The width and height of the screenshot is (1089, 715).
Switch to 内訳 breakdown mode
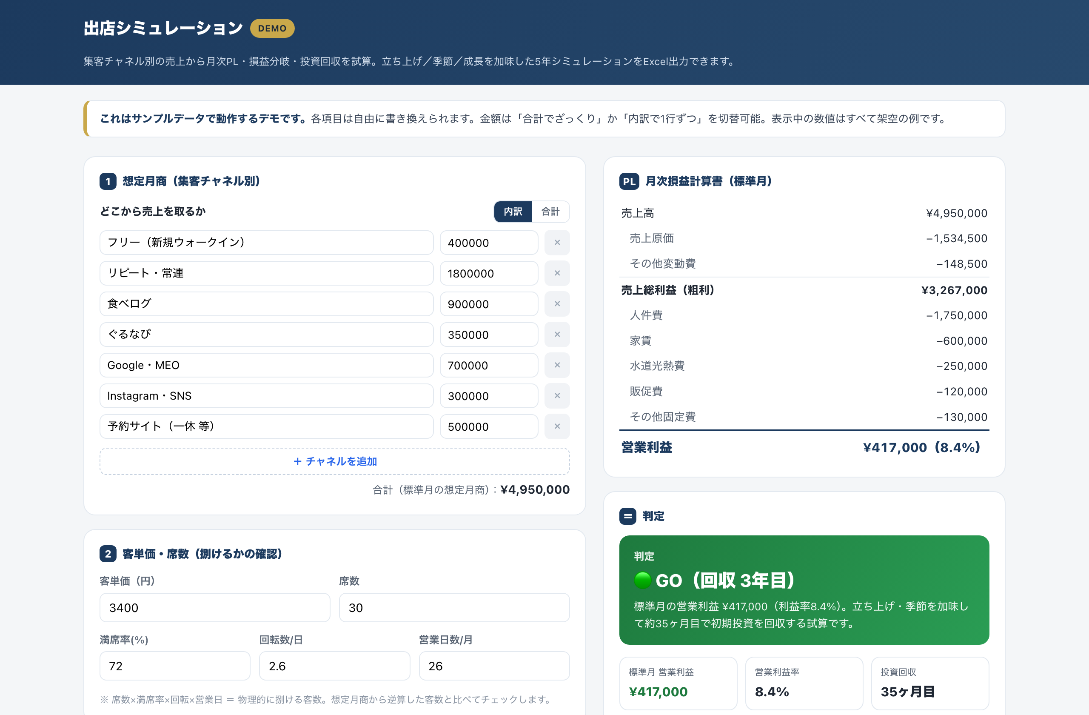(513, 212)
